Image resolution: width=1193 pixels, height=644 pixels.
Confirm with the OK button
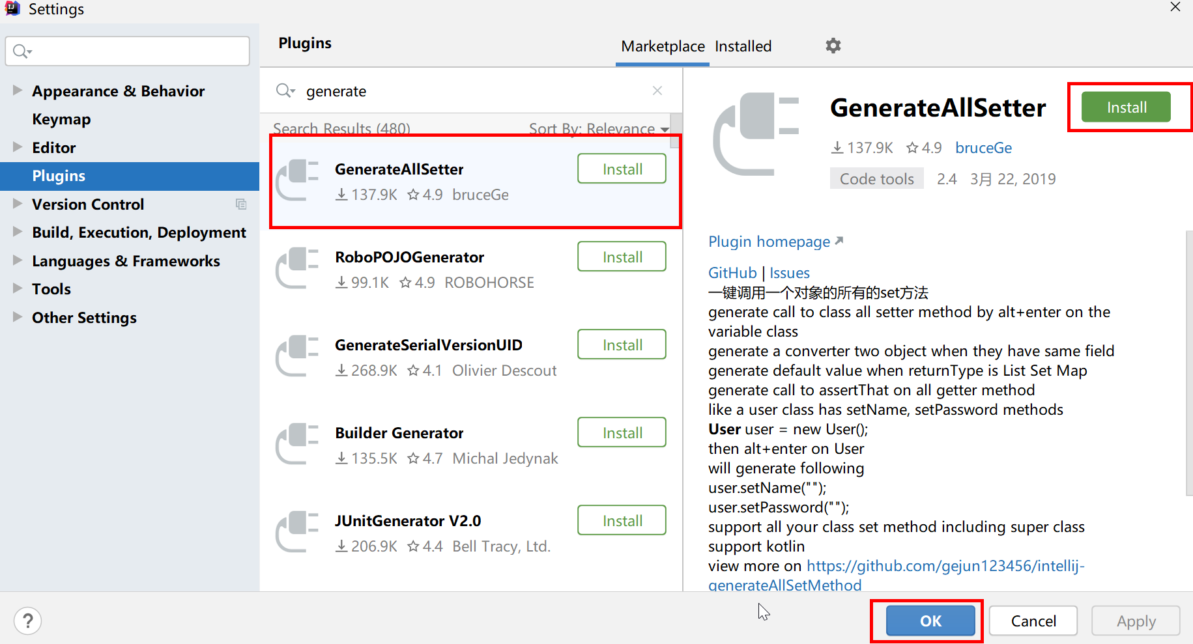(930, 621)
